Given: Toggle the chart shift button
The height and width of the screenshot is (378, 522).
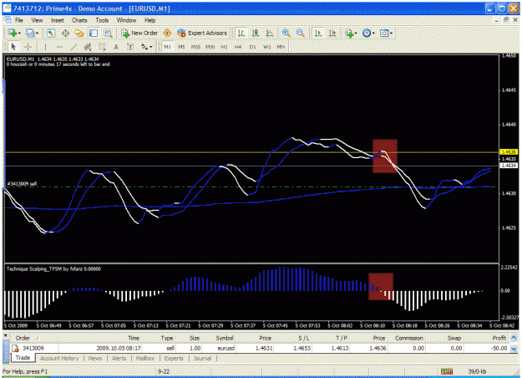Looking at the screenshot, I should pyautogui.click(x=332, y=33).
